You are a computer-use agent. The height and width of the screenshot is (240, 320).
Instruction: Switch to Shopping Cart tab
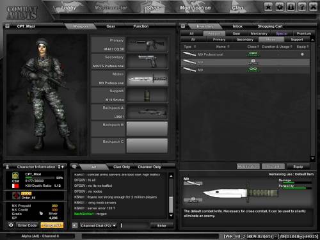pos(270,26)
